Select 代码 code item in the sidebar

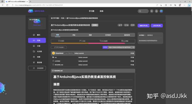37,41
